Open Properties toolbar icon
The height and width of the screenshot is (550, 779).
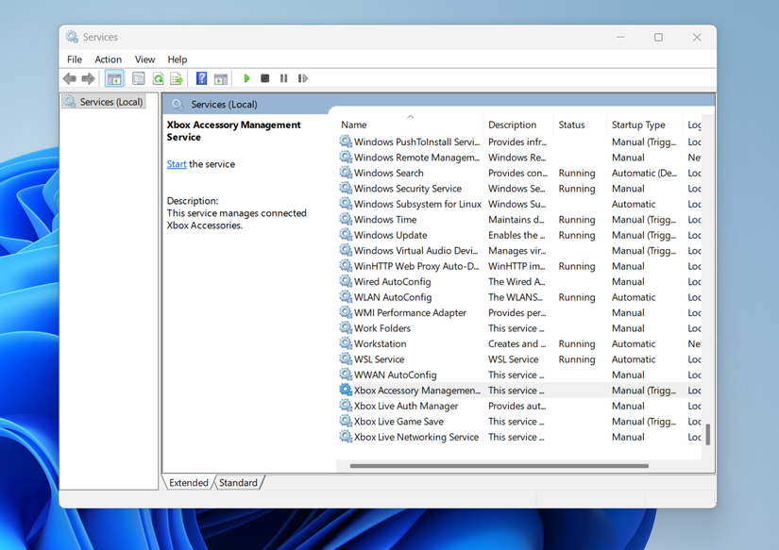[139, 78]
